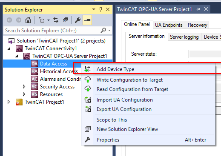This screenshot has height=156, width=221.
Task: Click the Export UA Configuration gear icon
Action: (88, 109)
